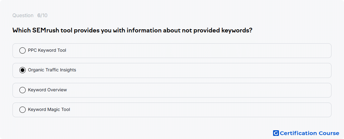Viewport: 344px width, 139px height.
Task: Click the "Keyword Overview" answer text
Action: pos(48,90)
